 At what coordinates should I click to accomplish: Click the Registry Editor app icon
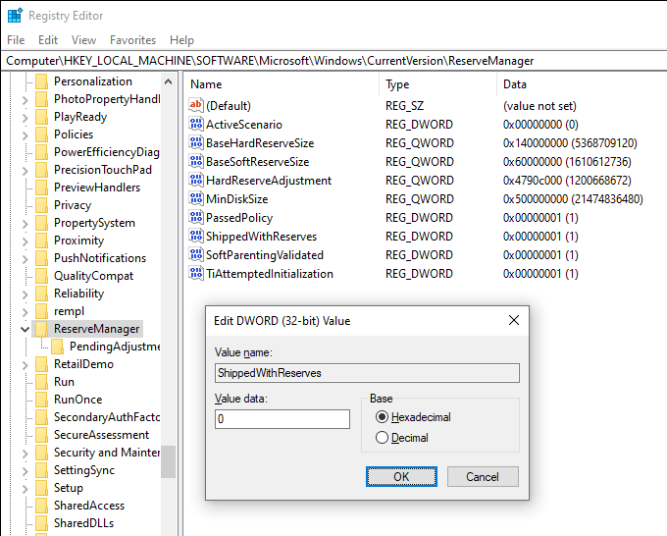pos(15,16)
